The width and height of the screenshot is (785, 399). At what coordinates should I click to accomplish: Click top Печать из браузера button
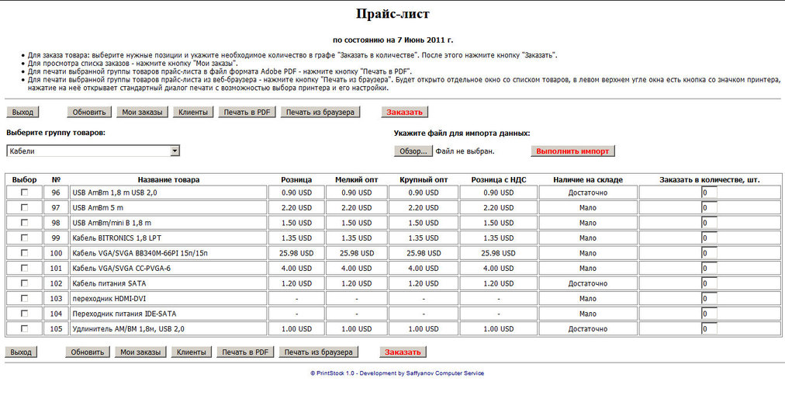320,112
